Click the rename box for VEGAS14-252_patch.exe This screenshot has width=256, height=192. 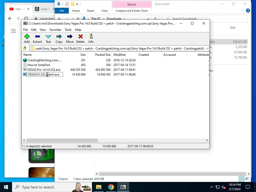45,74
